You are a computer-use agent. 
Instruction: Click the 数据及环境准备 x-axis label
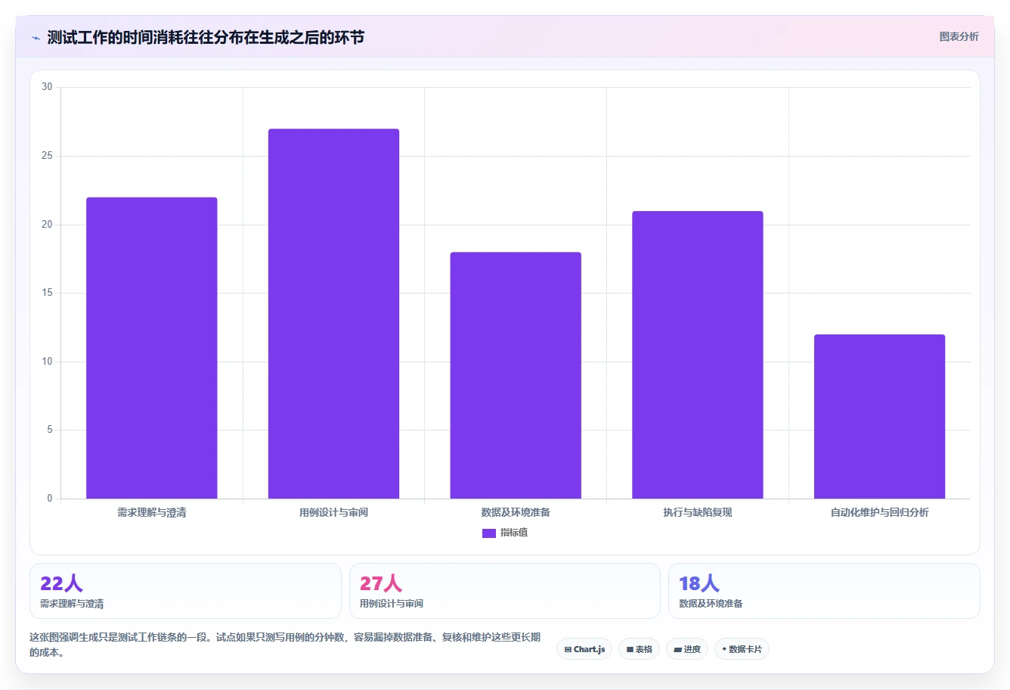(x=516, y=512)
